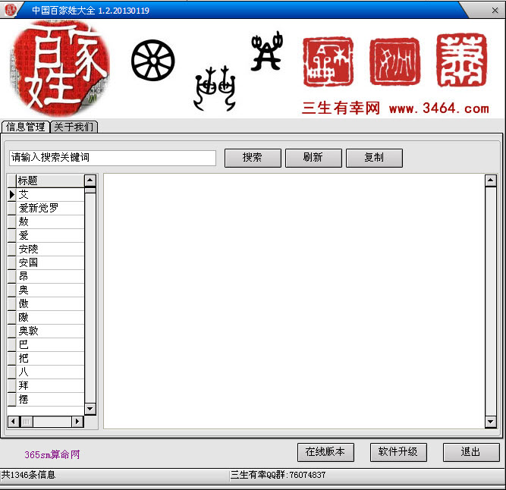Image resolution: width=506 pixels, height=490 pixels.
Task: Click surname list scroll up arrow
Action: (90, 181)
